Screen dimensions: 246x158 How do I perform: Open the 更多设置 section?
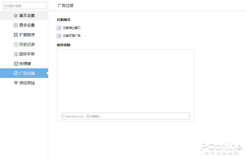(24, 25)
